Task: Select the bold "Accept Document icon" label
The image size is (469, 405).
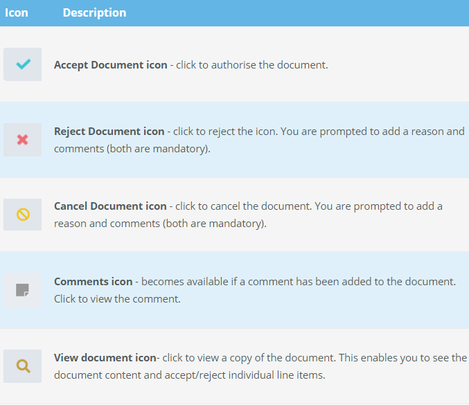Action: pyautogui.click(x=110, y=65)
